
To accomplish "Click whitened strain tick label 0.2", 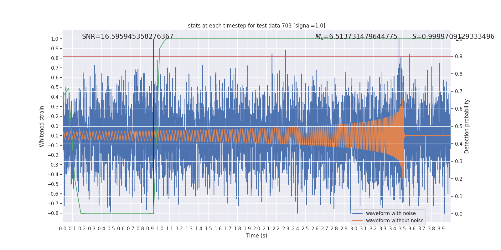I will pos(55,117).
